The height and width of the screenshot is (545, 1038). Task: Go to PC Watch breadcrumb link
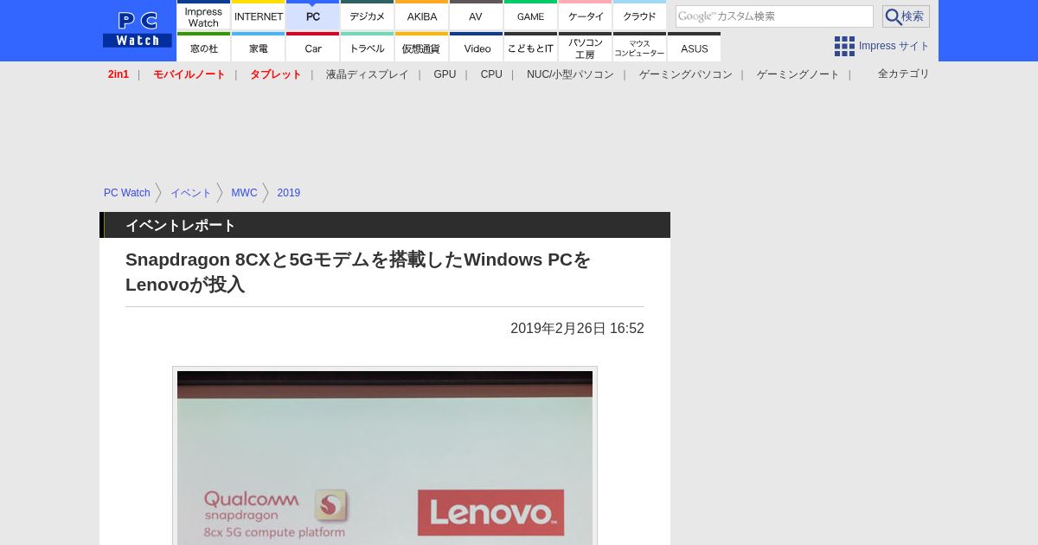click(127, 193)
